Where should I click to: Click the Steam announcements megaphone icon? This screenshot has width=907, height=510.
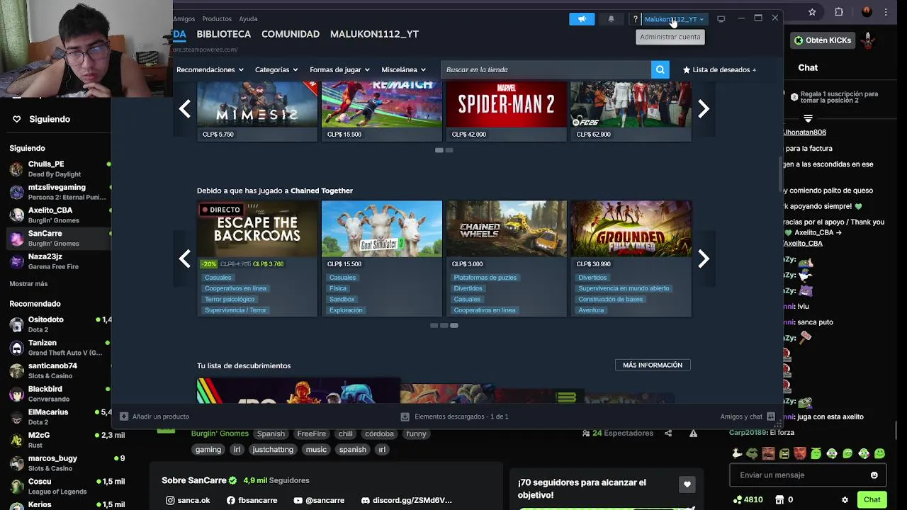pyautogui.click(x=582, y=19)
